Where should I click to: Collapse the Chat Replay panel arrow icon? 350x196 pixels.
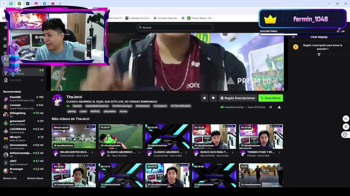tap(293, 37)
